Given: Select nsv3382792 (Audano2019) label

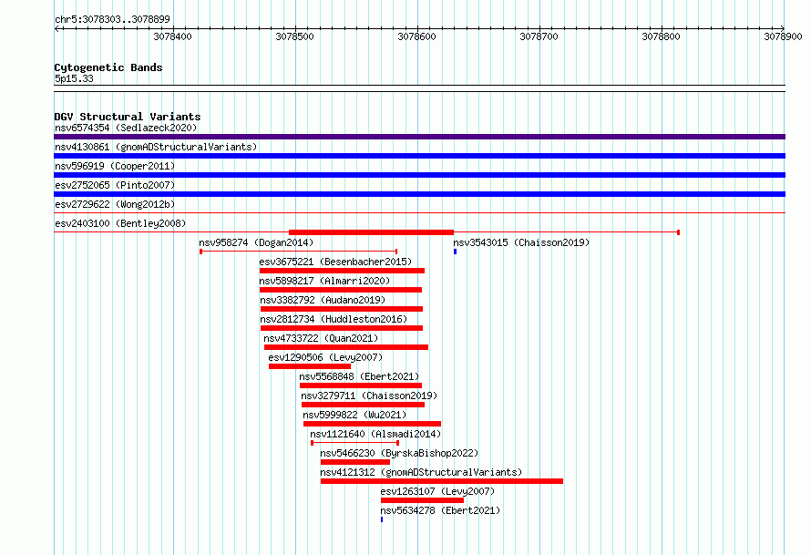Looking at the screenshot, I should point(323,300).
